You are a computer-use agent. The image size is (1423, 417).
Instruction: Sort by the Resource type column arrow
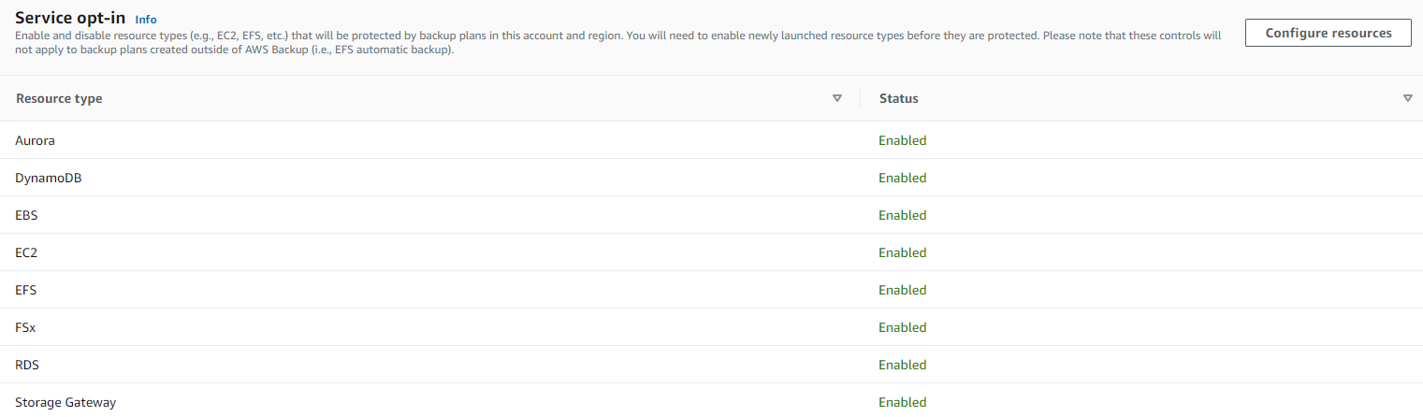836,98
